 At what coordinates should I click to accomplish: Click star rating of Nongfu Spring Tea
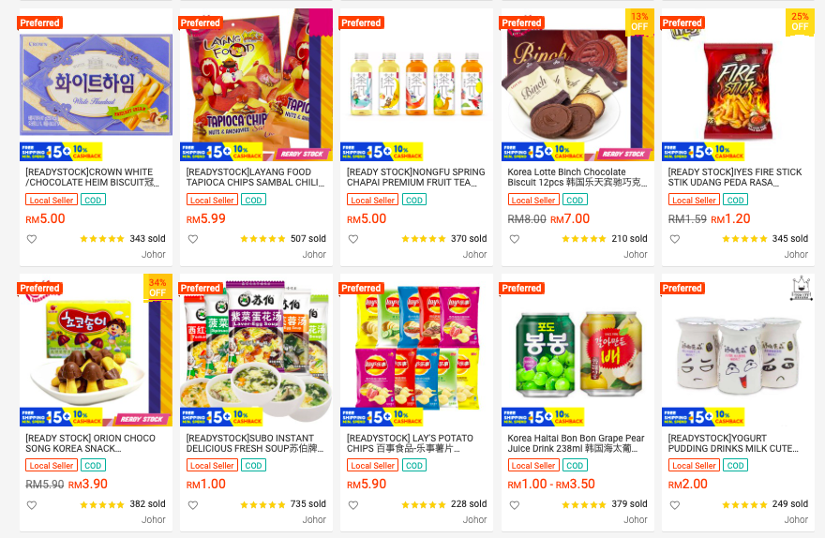[x=423, y=239]
